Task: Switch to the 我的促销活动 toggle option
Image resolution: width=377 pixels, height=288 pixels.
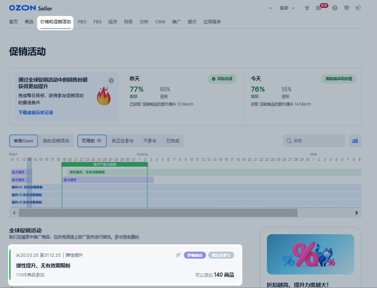Action: pos(56,141)
